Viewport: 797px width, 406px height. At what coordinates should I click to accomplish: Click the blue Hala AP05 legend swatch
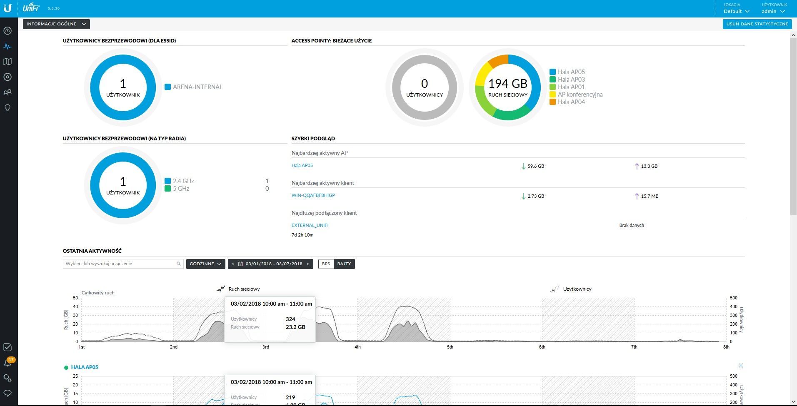coord(552,72)
